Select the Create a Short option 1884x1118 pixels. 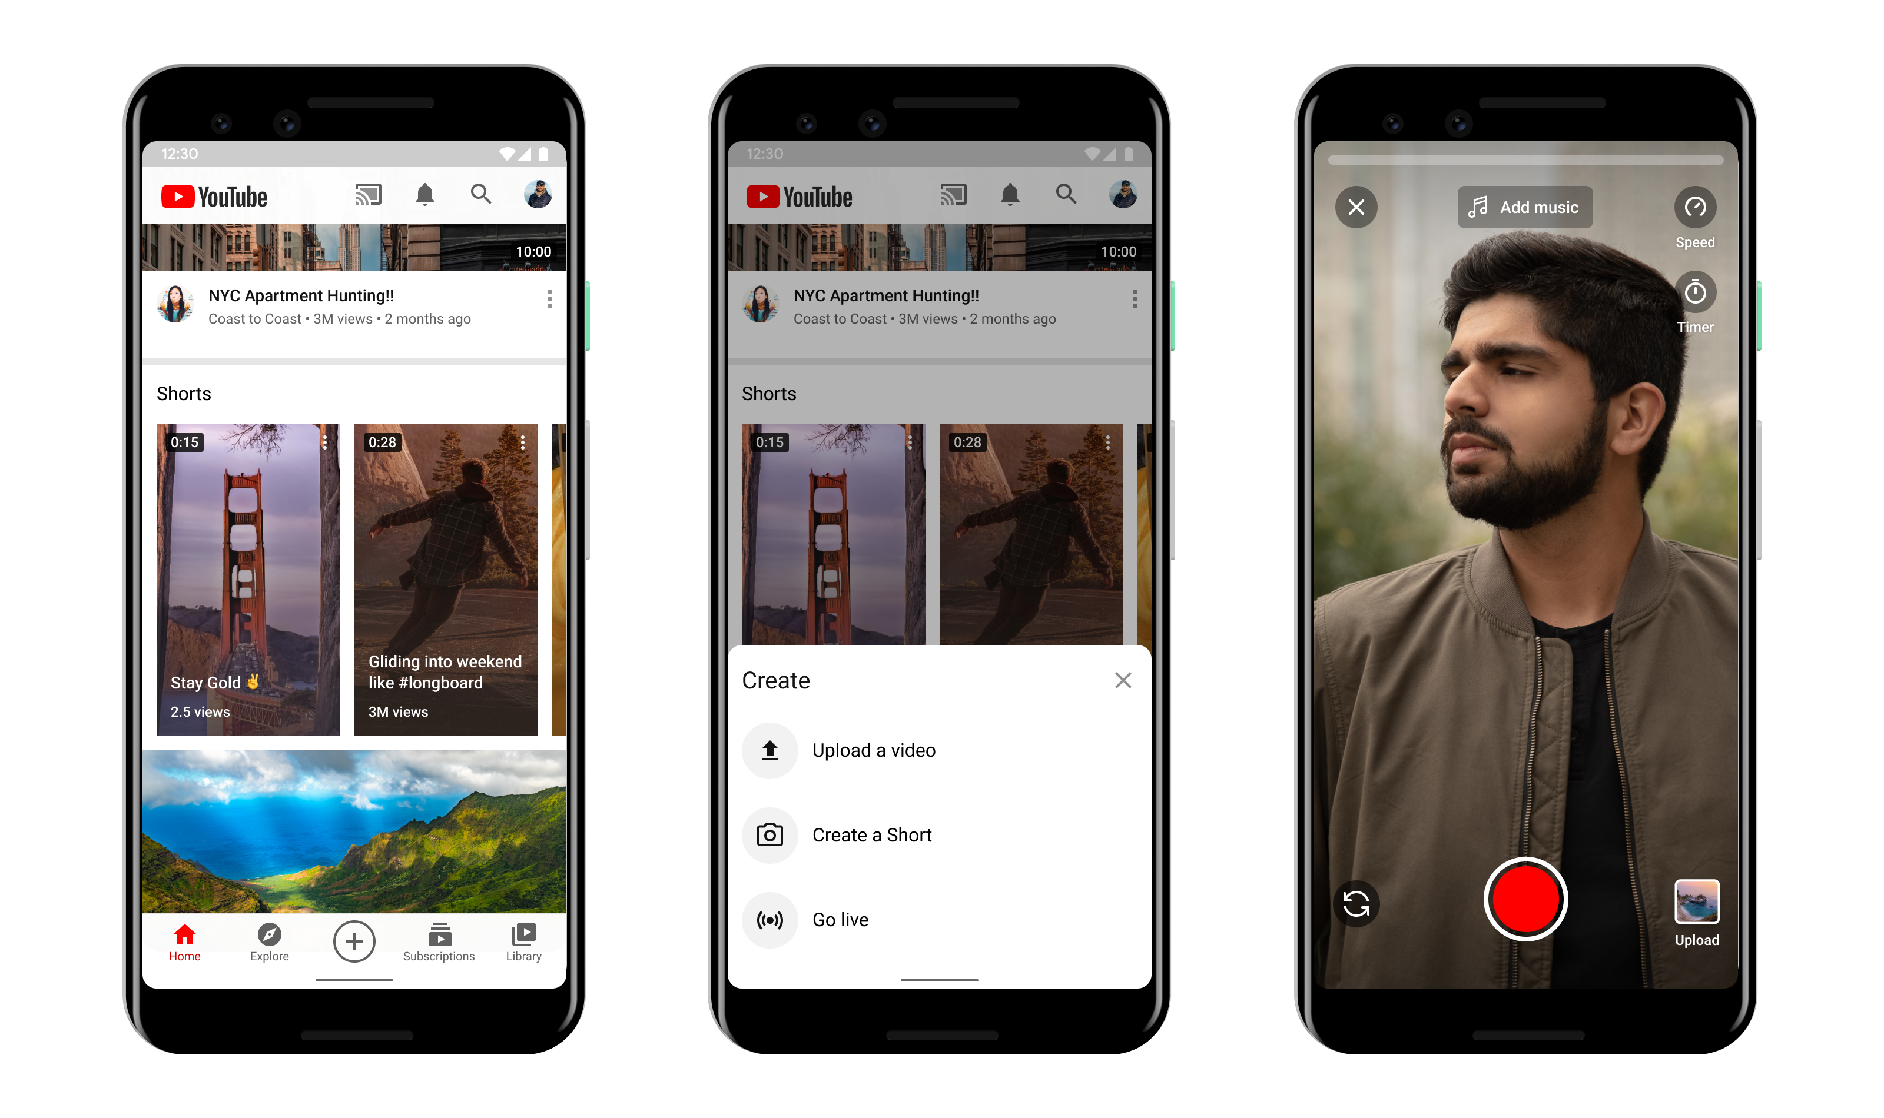coord(871,836)
